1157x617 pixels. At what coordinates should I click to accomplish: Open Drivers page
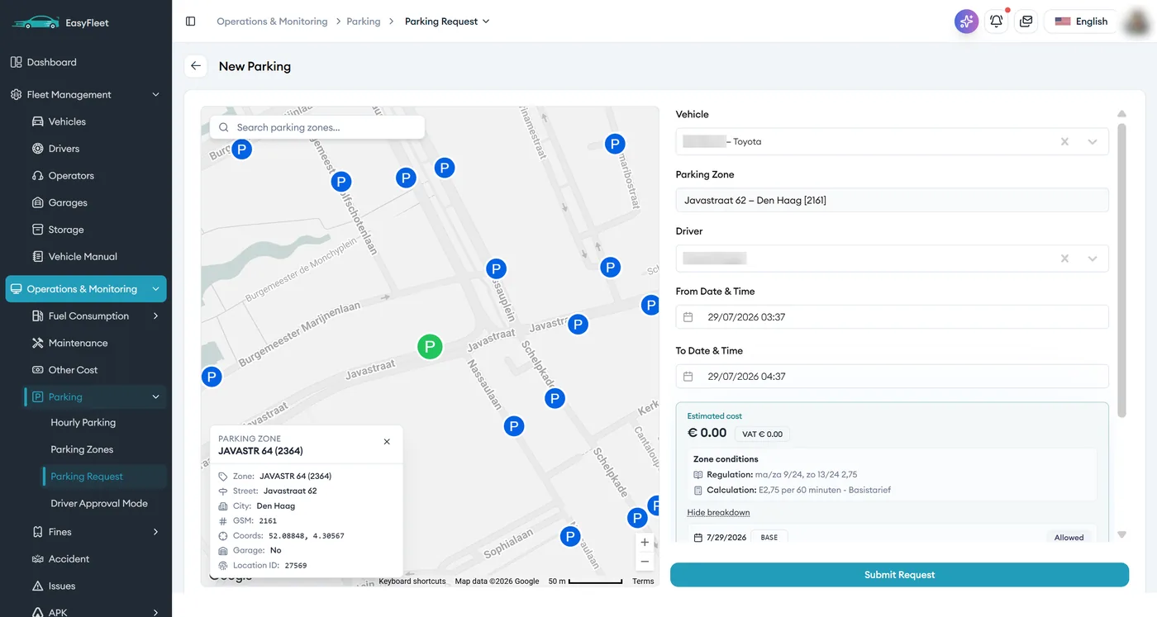click(x=64, y=149)
